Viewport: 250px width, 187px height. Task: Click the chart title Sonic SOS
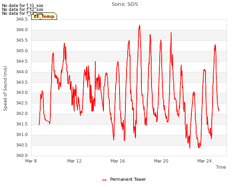tap(125, 4)
